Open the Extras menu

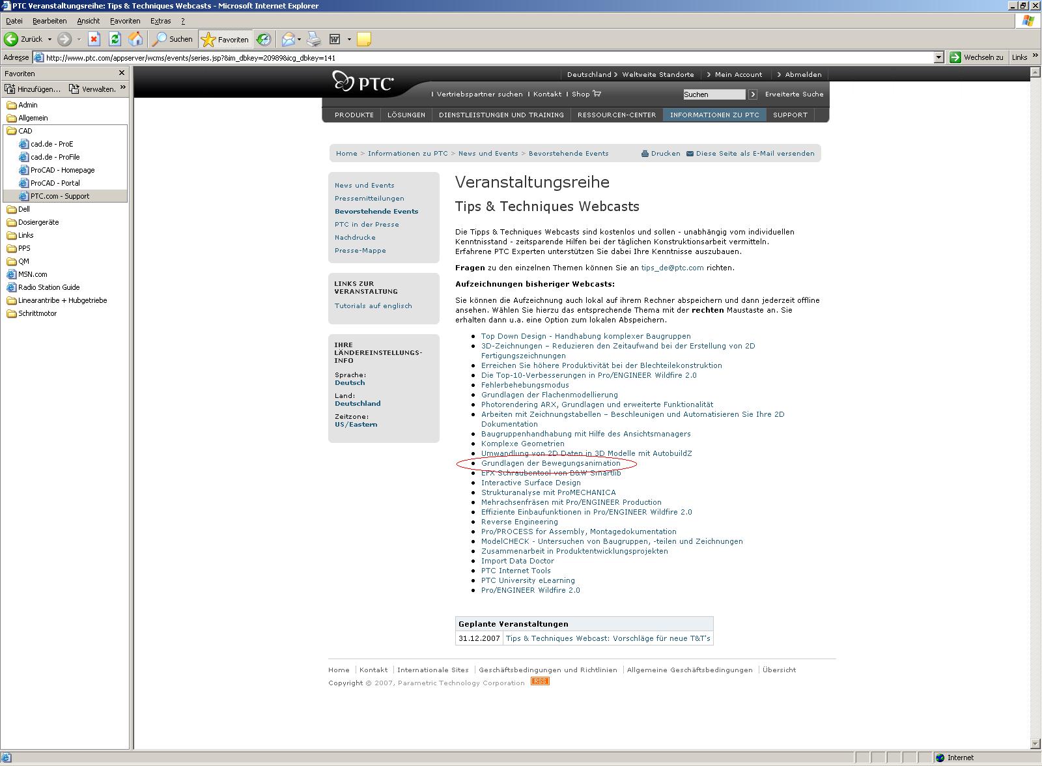tap(160, 21)
